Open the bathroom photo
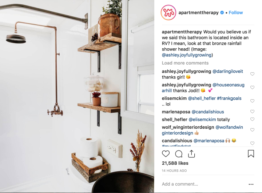The image size is (262, 193). click(77, 96)
